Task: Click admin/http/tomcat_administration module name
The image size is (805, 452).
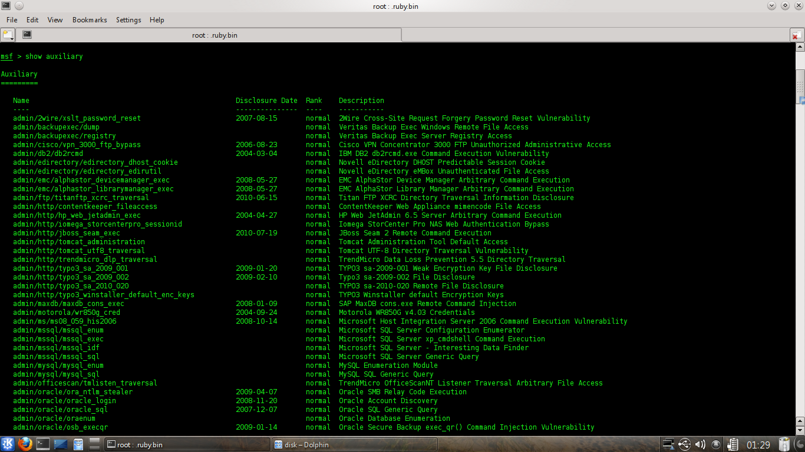Action: tap(79, 242)
